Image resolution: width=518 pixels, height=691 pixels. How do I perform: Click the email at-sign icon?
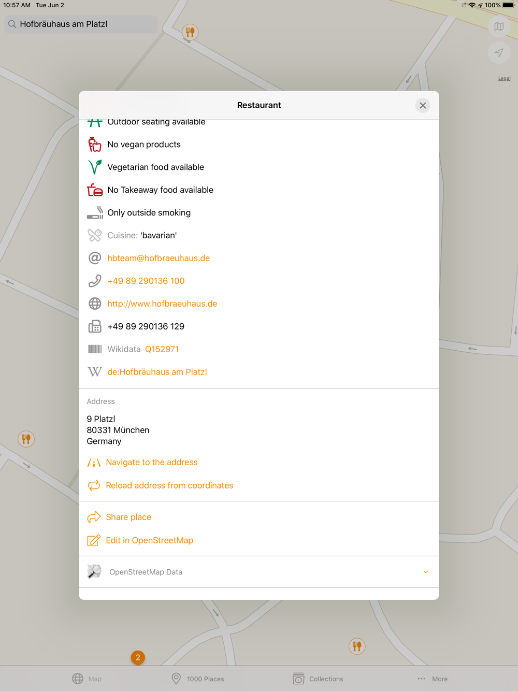(95, 258)
